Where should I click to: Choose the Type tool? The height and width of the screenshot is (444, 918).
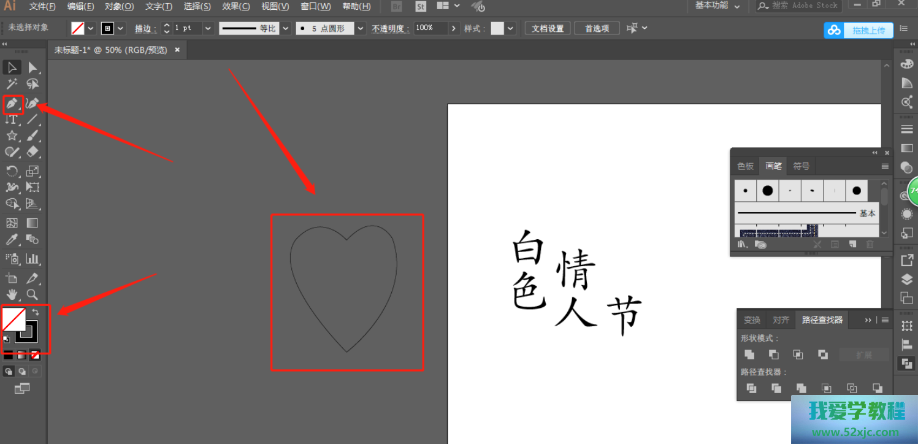12,120
